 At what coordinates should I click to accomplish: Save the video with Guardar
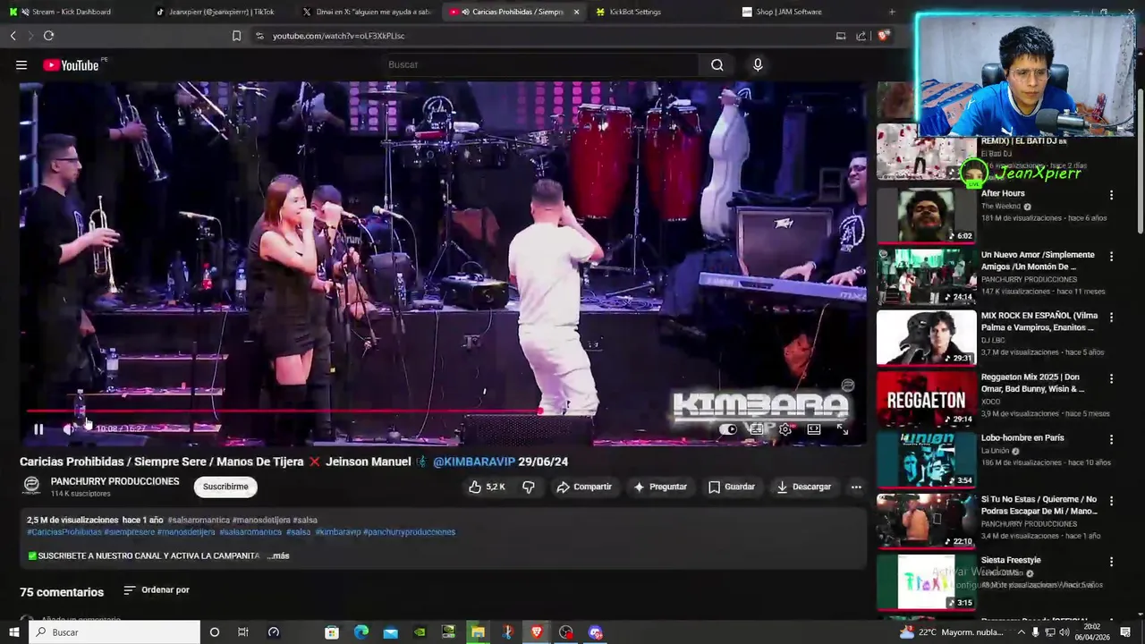pyautogui.click(x=732, y=487)
